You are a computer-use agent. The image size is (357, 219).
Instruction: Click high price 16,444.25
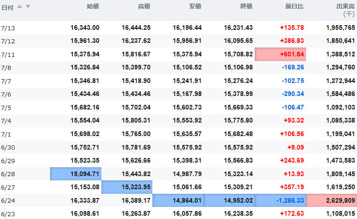coord(136,27)
